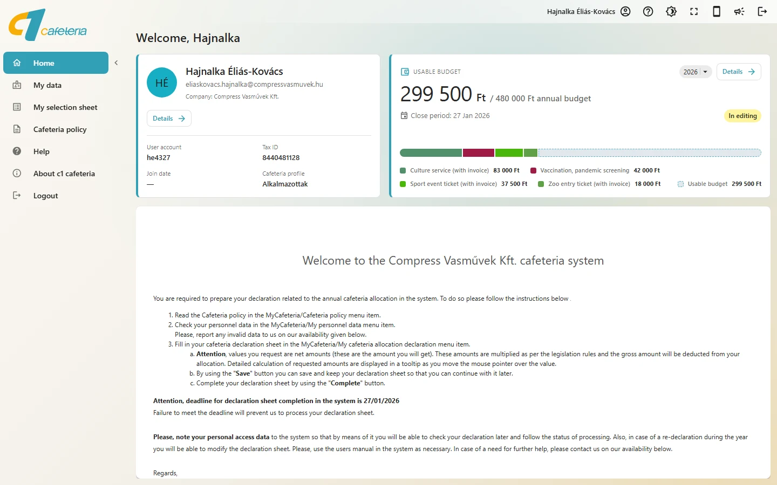Click the dashed usable budget bar portion

(650, 153)
